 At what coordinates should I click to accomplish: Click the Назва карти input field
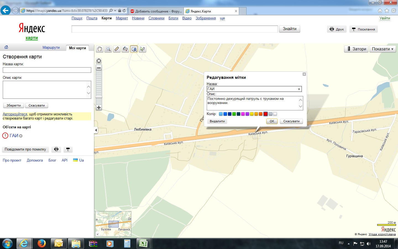pos(47,70)
